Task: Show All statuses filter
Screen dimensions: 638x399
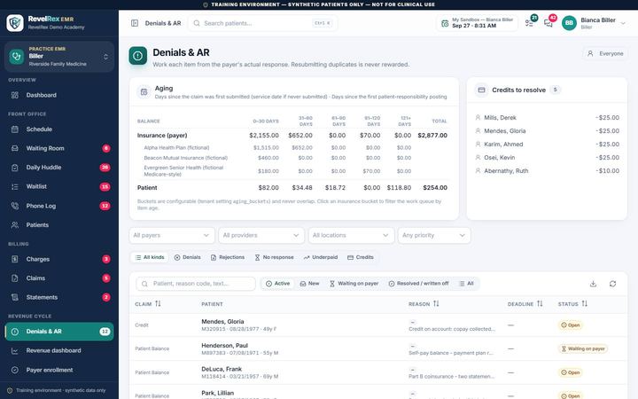Action: pyautogui.click(x=466, y=284)
